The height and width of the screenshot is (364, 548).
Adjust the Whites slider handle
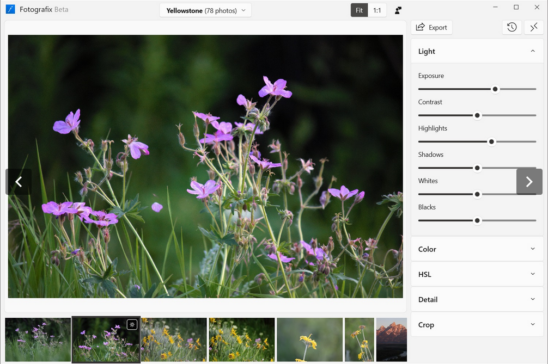(x=477, y=194)
